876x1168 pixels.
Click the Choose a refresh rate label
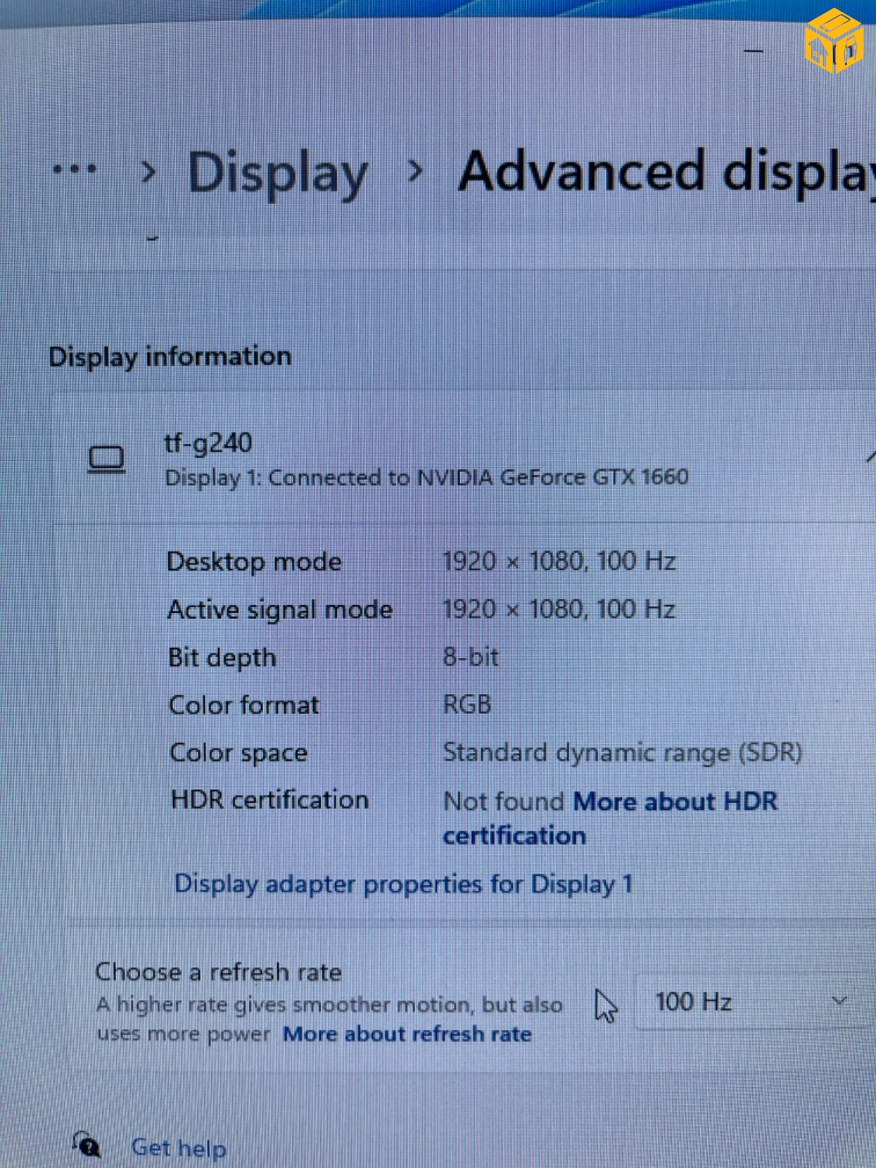[218, 972]
